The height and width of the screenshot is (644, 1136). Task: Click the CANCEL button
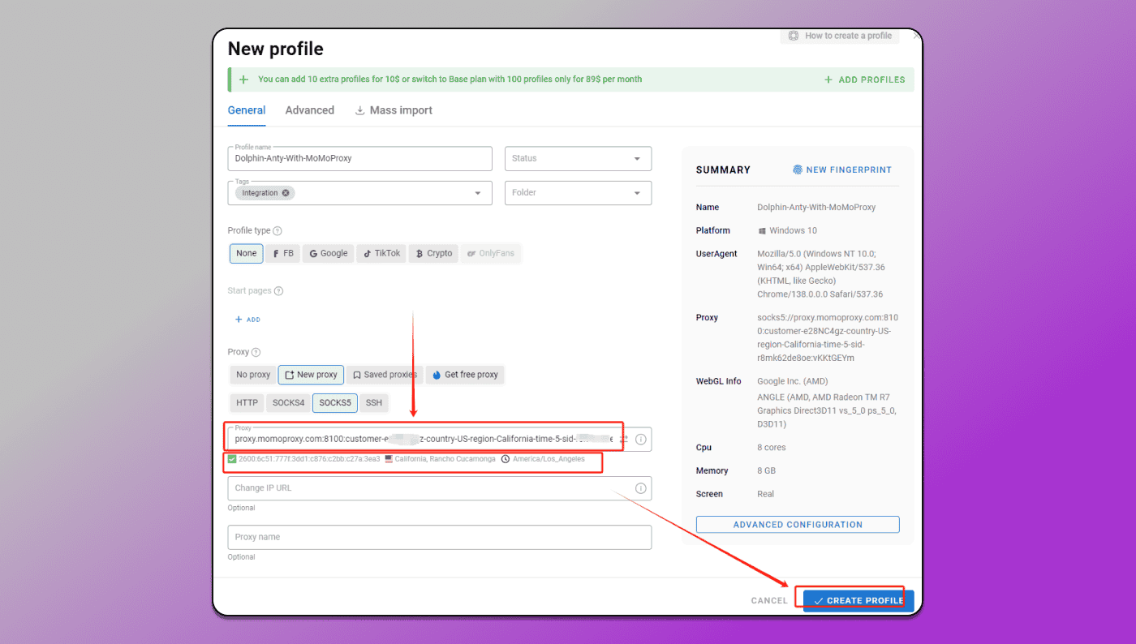[x=769, y=601]
